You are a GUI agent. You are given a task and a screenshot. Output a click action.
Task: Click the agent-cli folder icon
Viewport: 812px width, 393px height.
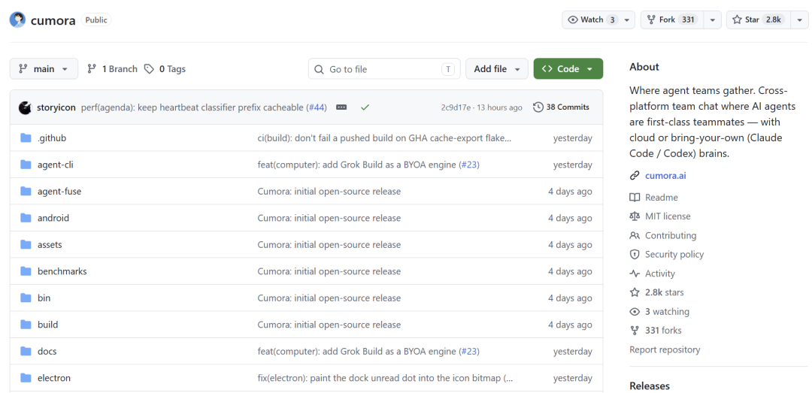(26, 165)
